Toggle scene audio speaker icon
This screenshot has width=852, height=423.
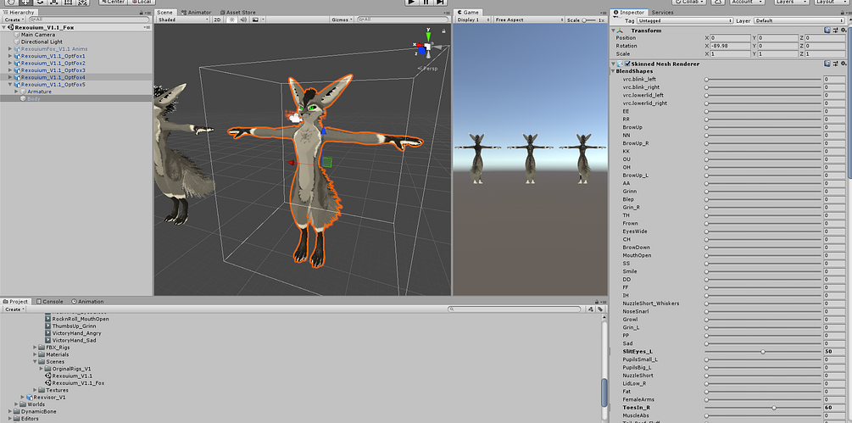point(243,19)
